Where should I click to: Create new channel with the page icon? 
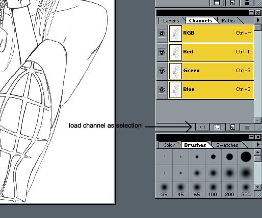tap(232, 127)
